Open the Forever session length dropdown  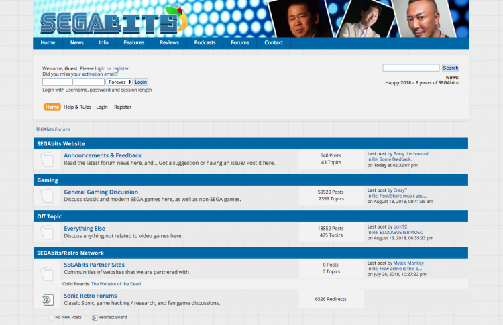pyautogui.click(x=119, y=82)
